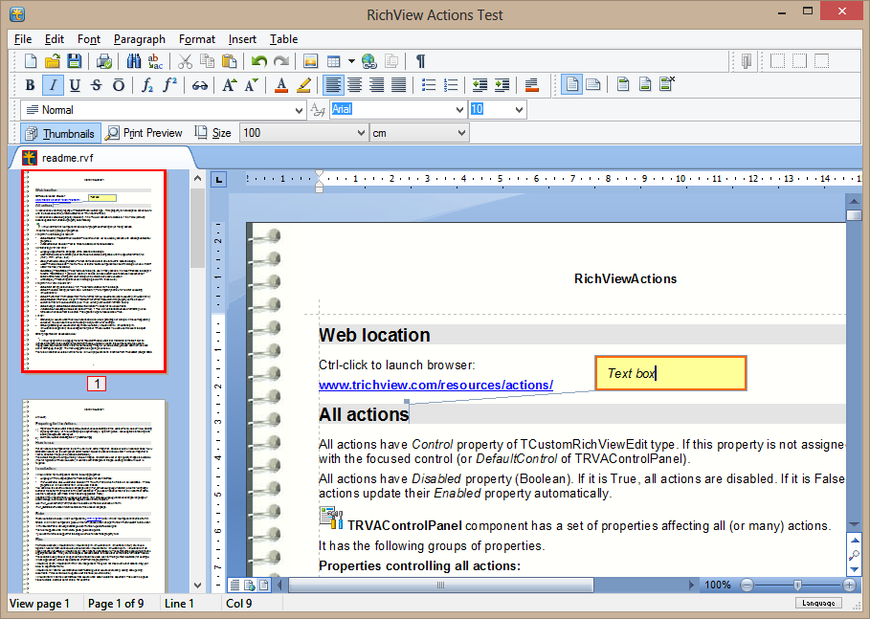Open the Font menu
The image size is (870, 619).
coord(89,39)
